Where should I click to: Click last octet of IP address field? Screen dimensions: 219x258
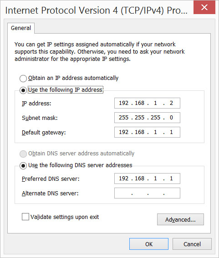[x=171, y=103]
